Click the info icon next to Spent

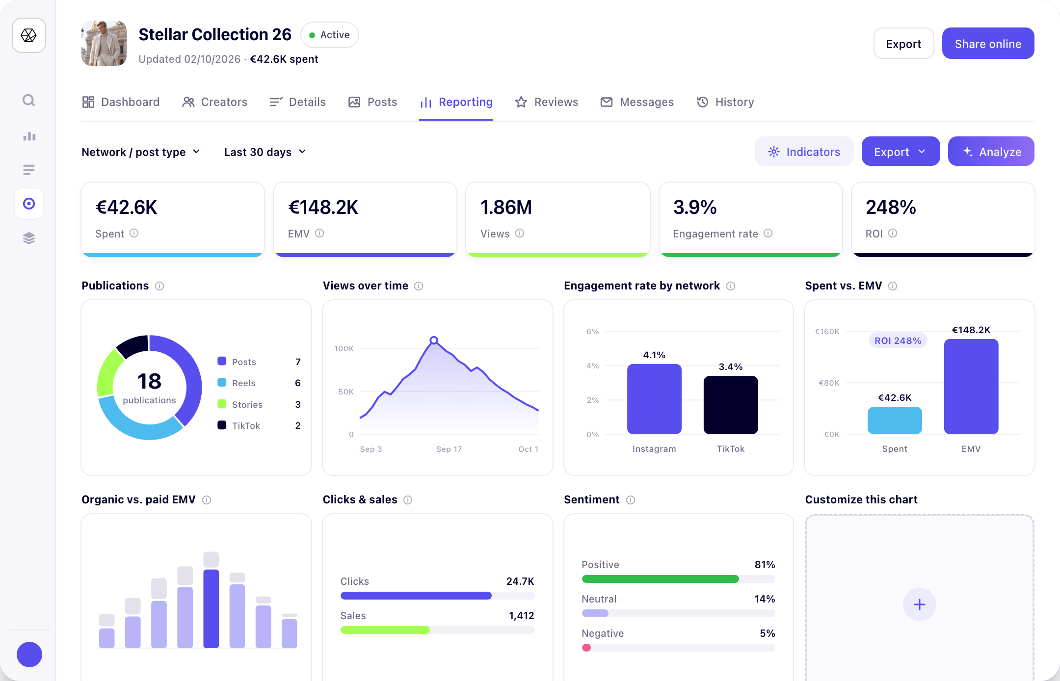134,234
